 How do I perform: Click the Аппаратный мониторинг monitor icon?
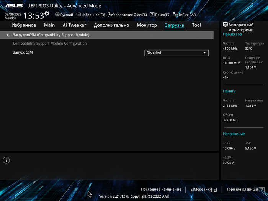(225, 25)
